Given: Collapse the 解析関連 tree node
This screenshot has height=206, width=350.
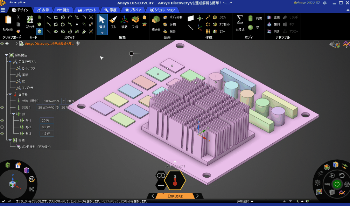Looking at the screenshot, I should (x=6, y=55).
